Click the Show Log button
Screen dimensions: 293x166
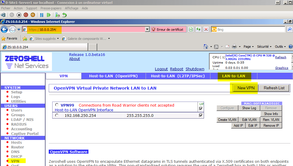click(x=249, y=108)
